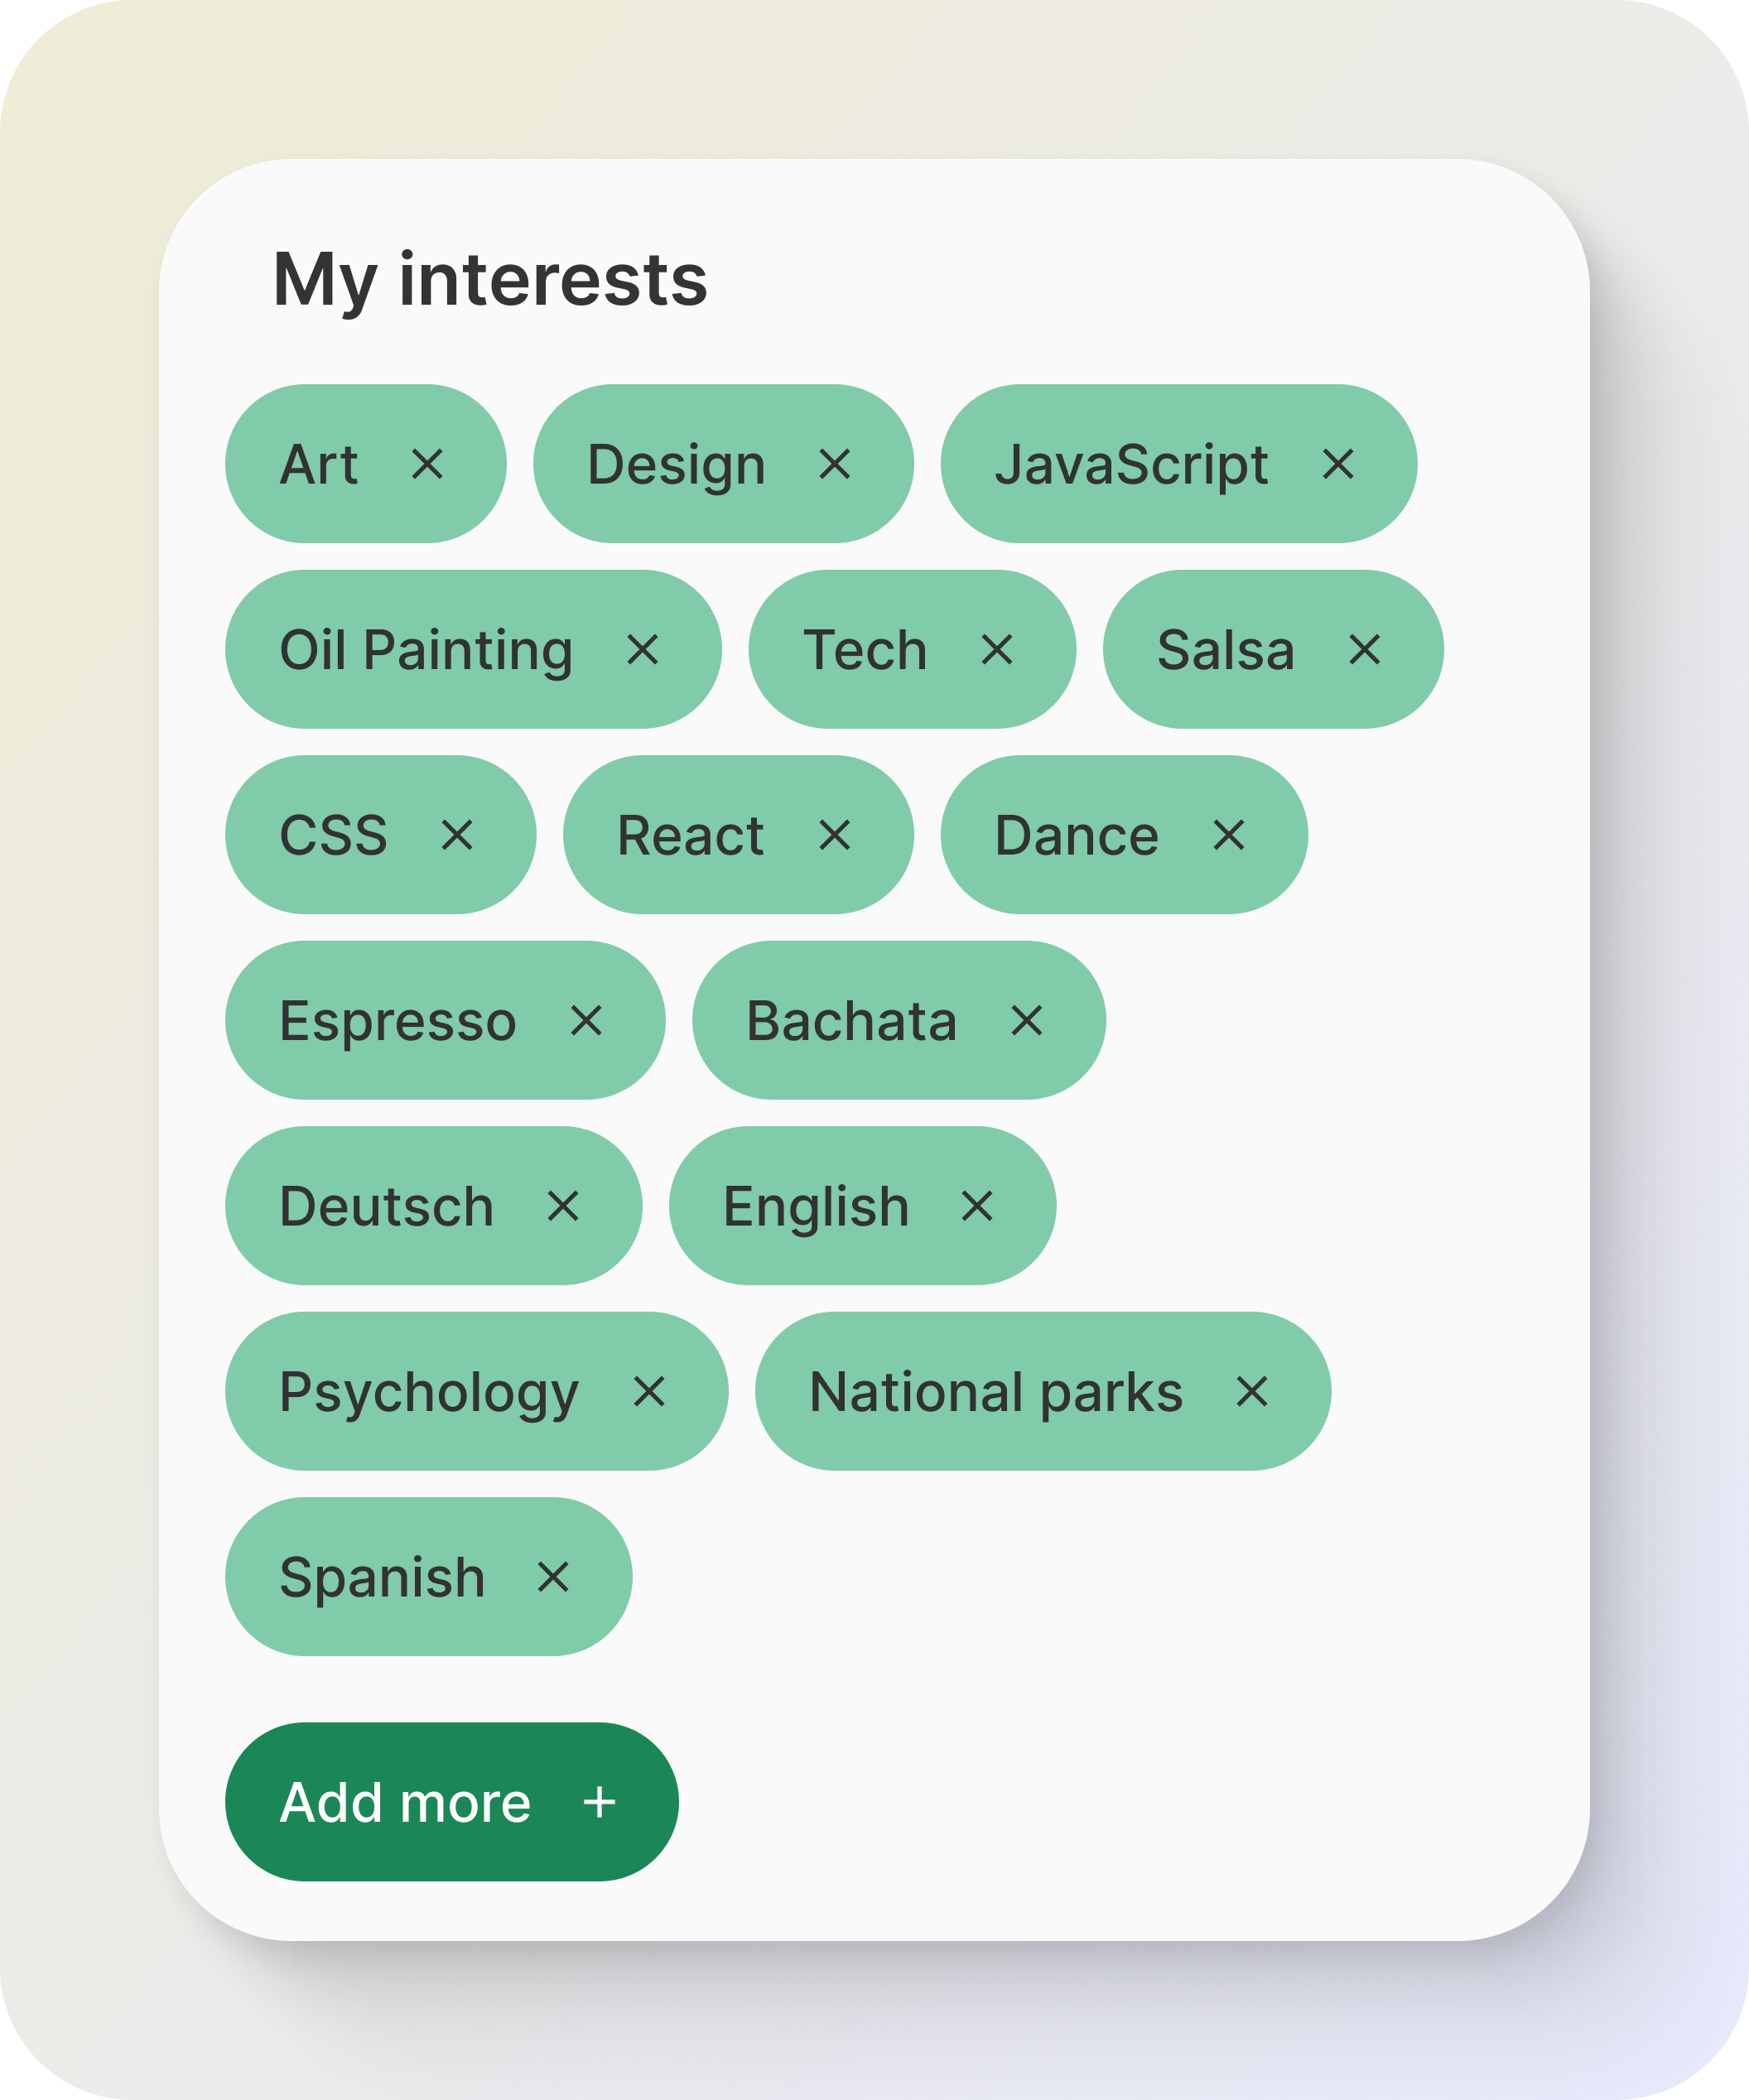The width and height of the screenshot is (1749, 2100).
Task: Click the Add more button
Action: click(x=451, y=1802)
